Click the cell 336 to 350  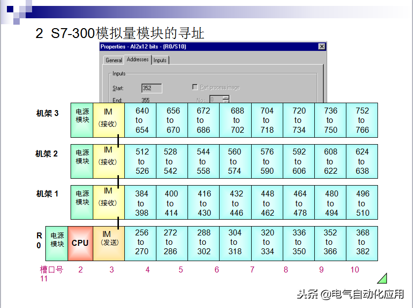299,243
